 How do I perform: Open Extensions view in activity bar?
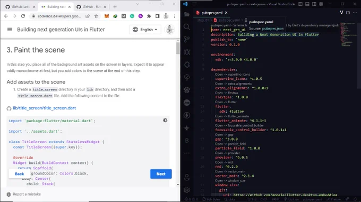pyautogui.click(x=187, y=65)
